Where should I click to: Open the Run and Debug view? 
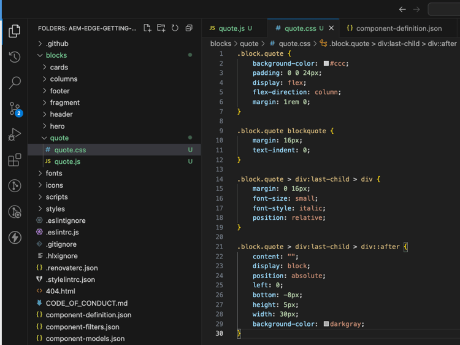pyautogui.click(x=15, y=134)
